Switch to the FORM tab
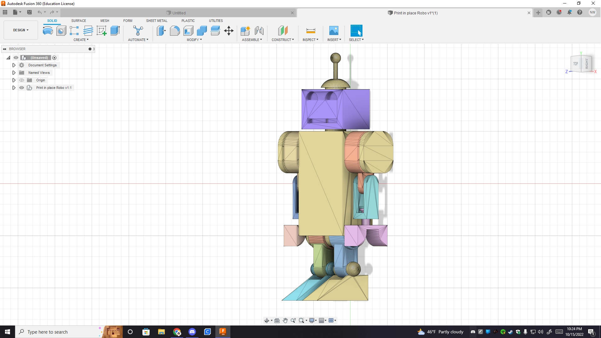 pos(128,21)
